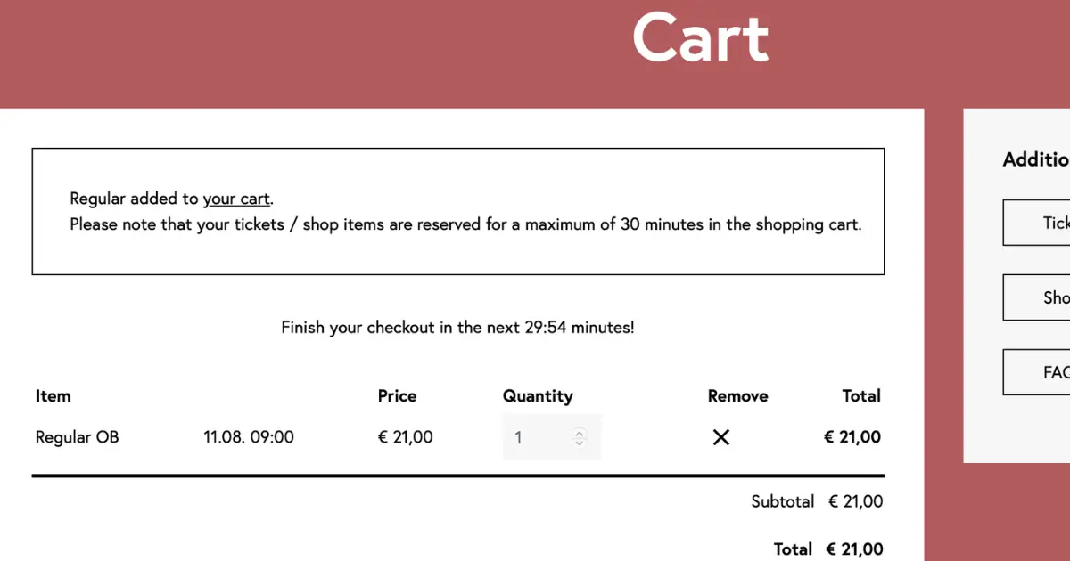Click the Cart page heading
1070x561 pixels.
[x=701, y=37]
